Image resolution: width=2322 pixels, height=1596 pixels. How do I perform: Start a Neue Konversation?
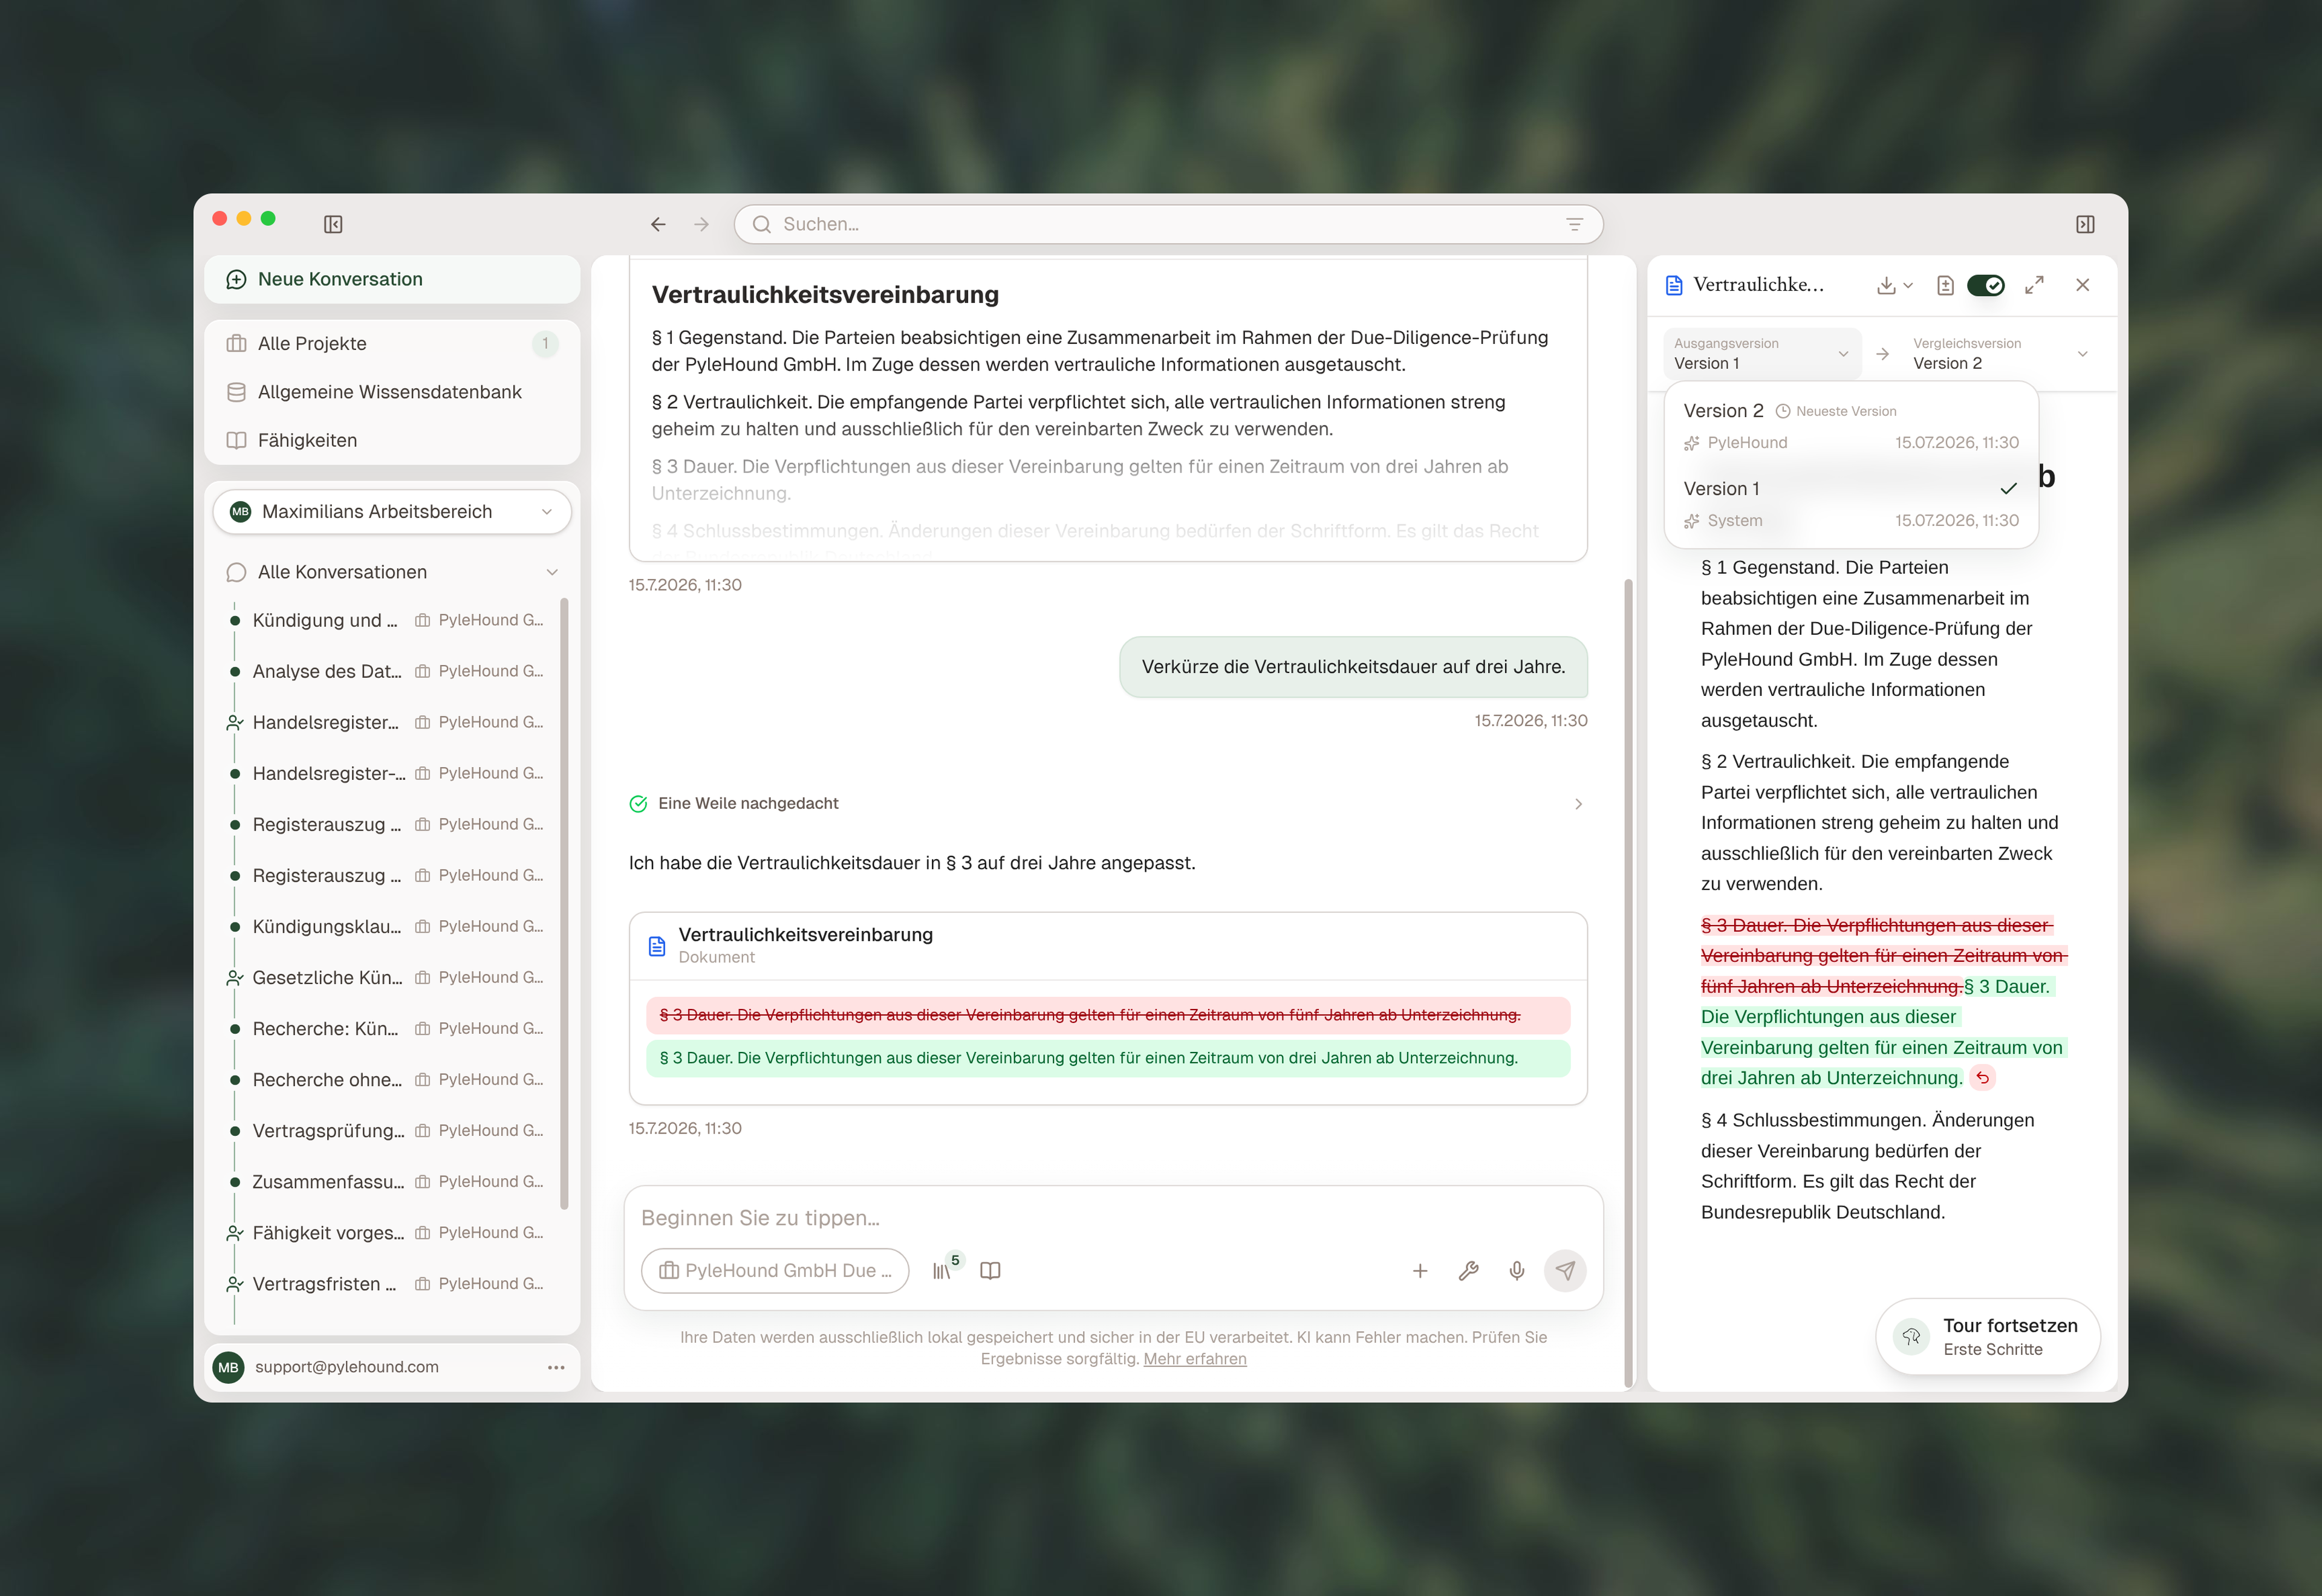[392, 279]
